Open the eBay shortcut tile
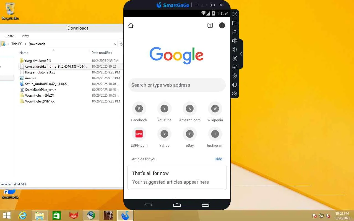Screen dimensions: 354x221 point(190,137)
